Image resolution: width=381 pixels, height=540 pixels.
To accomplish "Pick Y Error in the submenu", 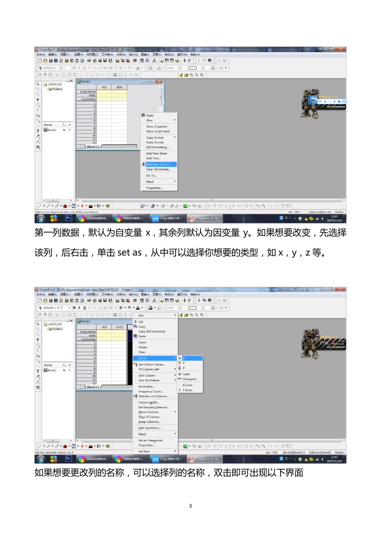I will point(190,390).
